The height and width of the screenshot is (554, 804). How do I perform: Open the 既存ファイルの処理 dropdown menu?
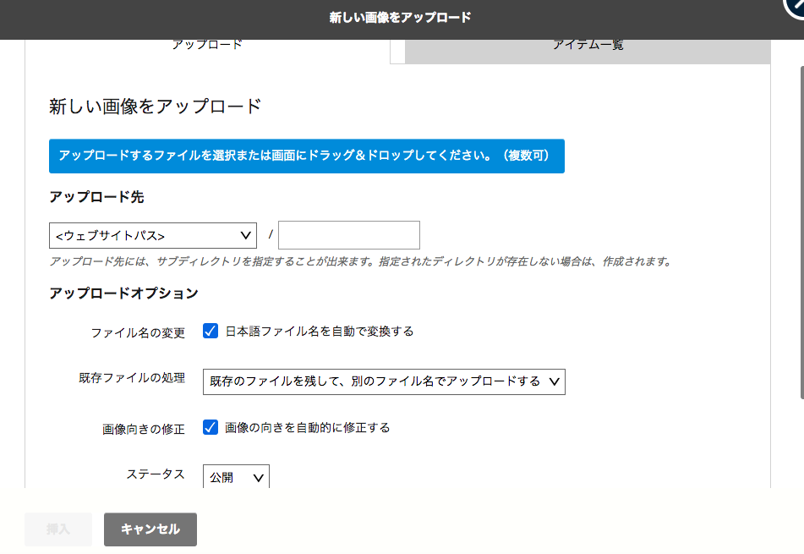point(385,381)
